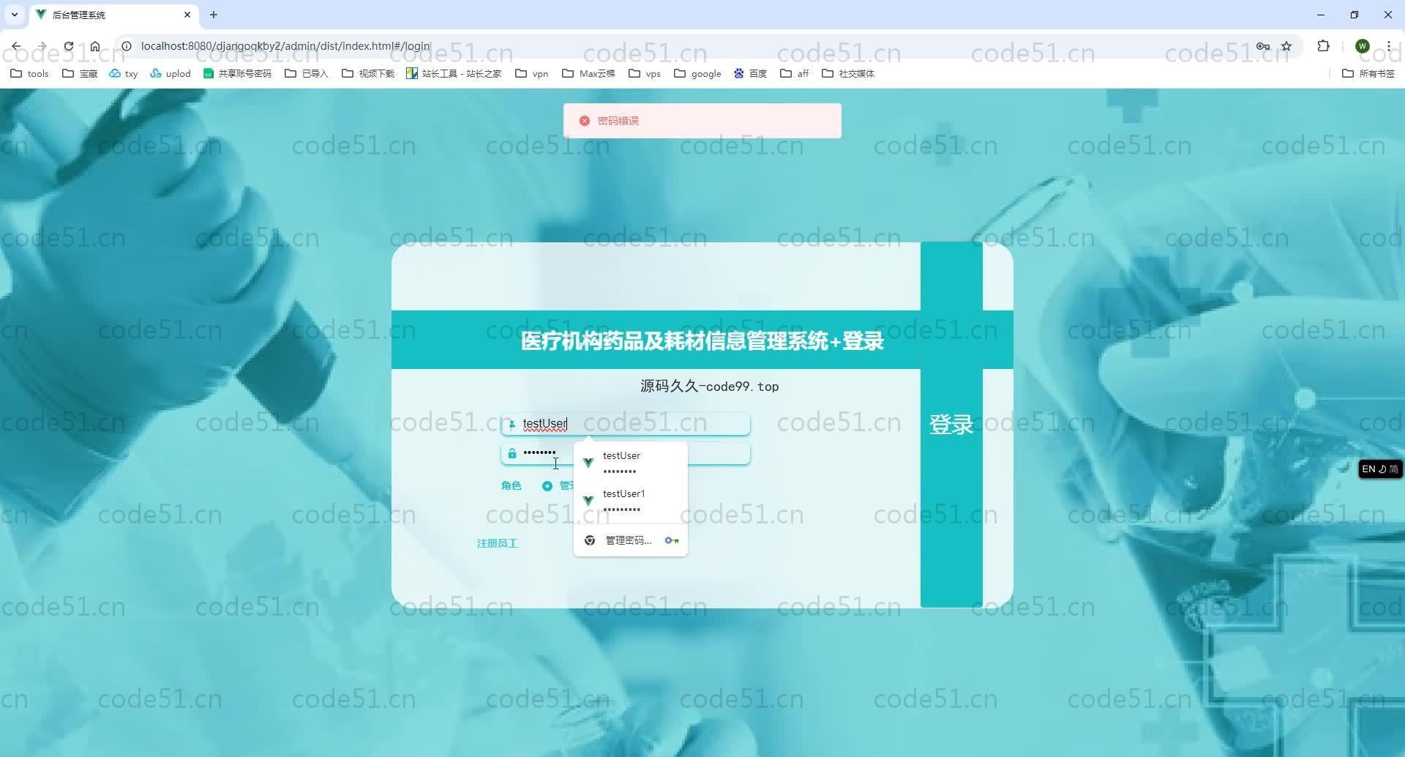Click the username field containing testUser
The image size is (1405, 757).
626,424
